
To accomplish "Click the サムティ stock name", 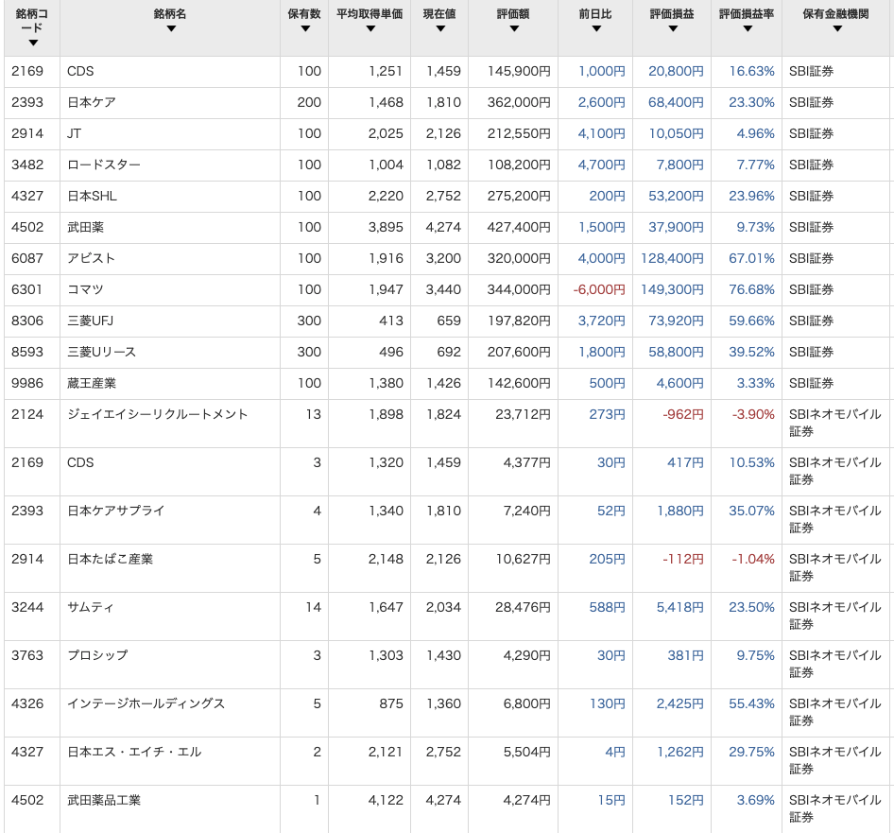I will click(x=91, y=607).
